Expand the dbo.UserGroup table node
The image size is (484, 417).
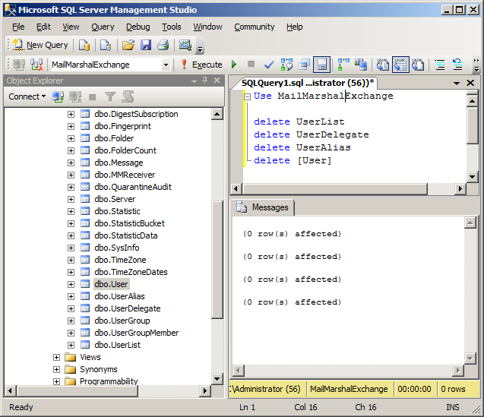point(71,321)
